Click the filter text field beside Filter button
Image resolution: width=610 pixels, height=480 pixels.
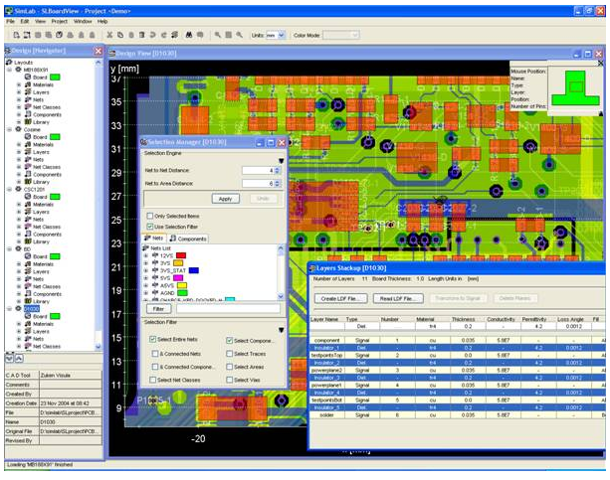tap(228, 309)
